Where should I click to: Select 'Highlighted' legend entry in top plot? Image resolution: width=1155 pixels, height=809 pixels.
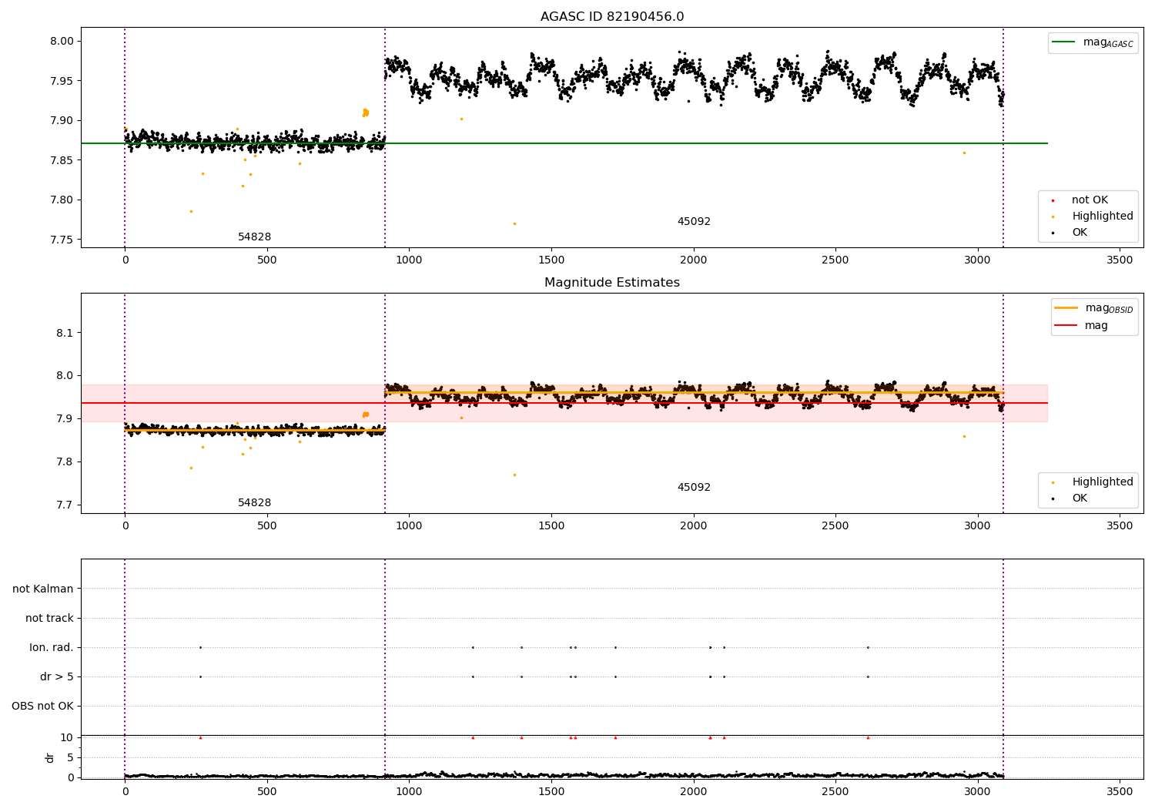point(1103,217)
